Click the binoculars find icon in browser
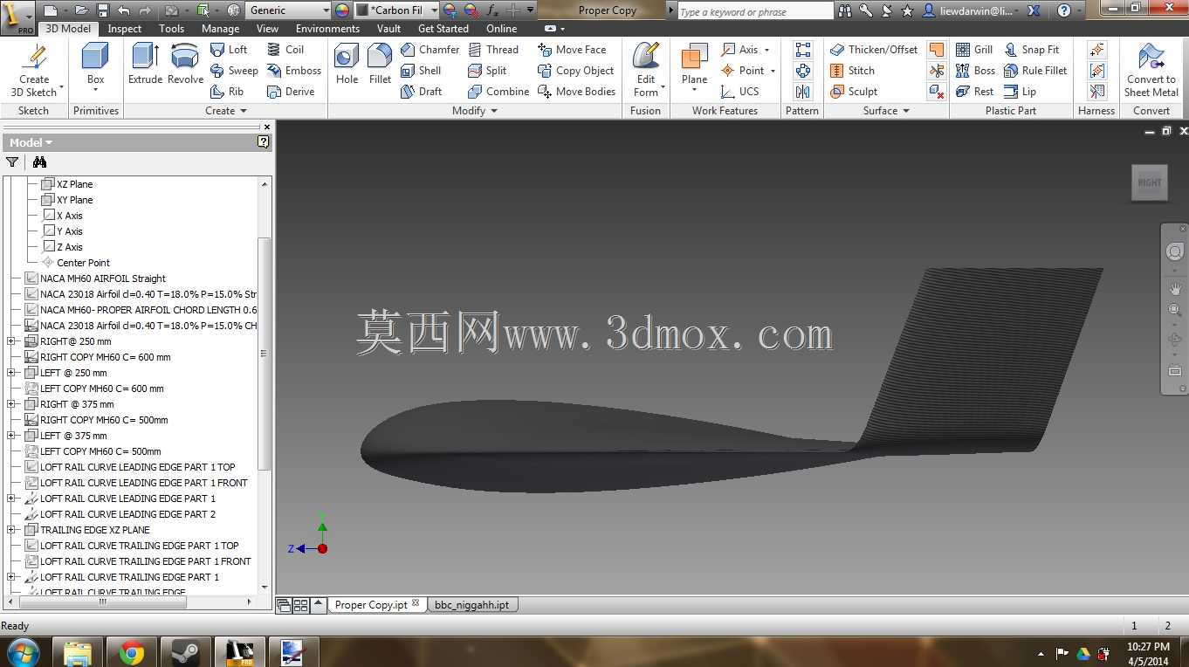Viewport: 1189px width, 667px height. [x=39, y=162]
